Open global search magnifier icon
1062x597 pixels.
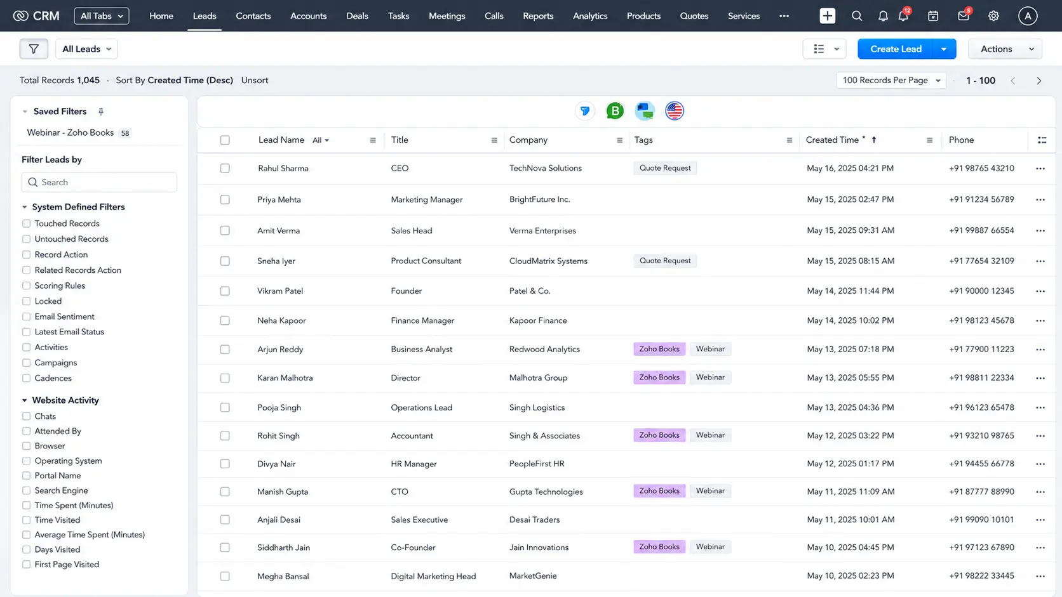(x=857, y=16)
